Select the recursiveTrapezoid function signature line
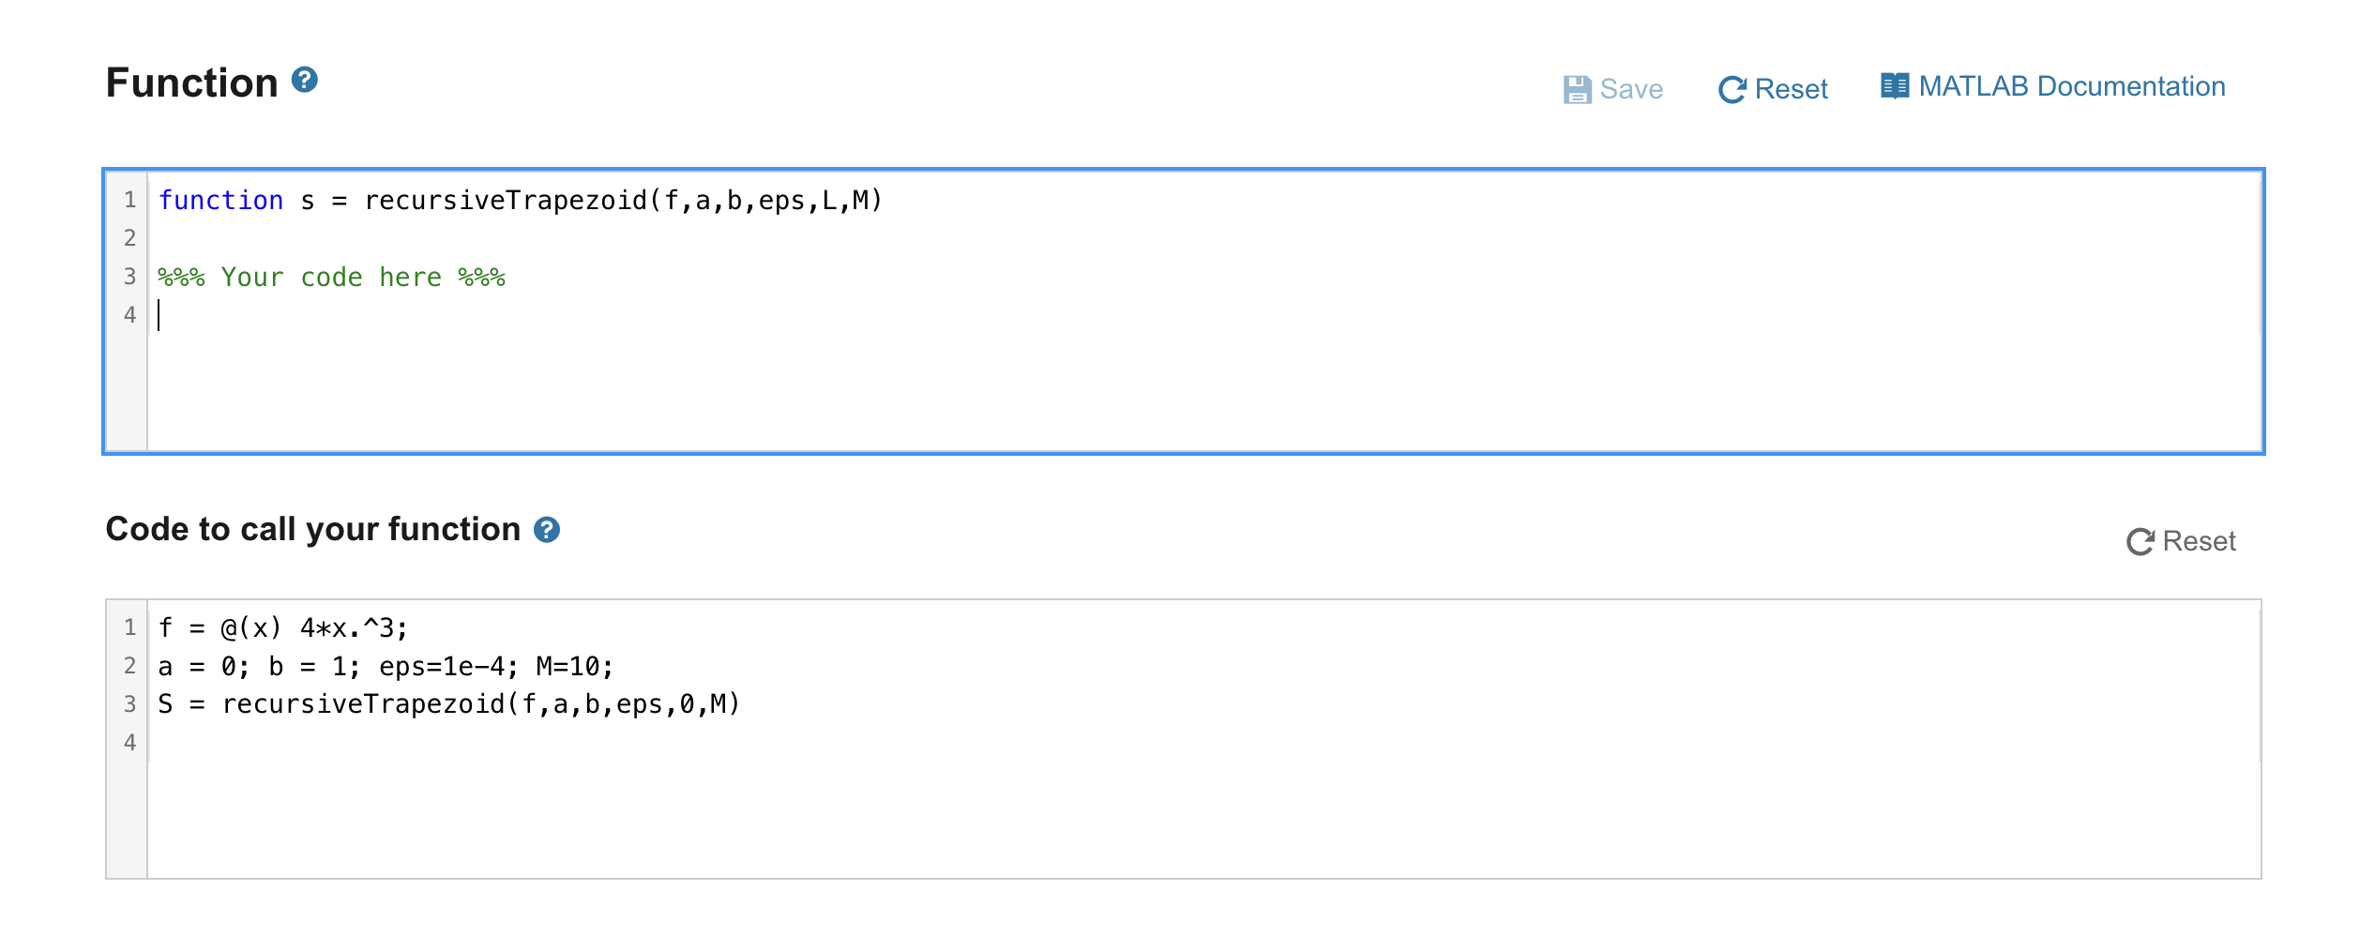 point(520,199)
